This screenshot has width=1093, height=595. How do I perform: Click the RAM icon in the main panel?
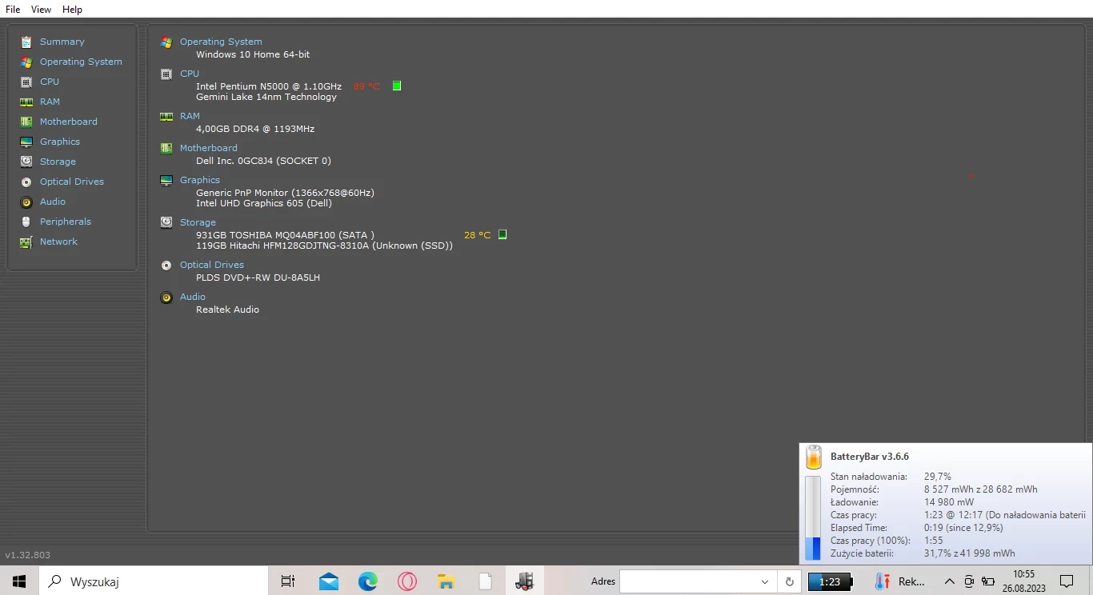click(x=166, y=116)
